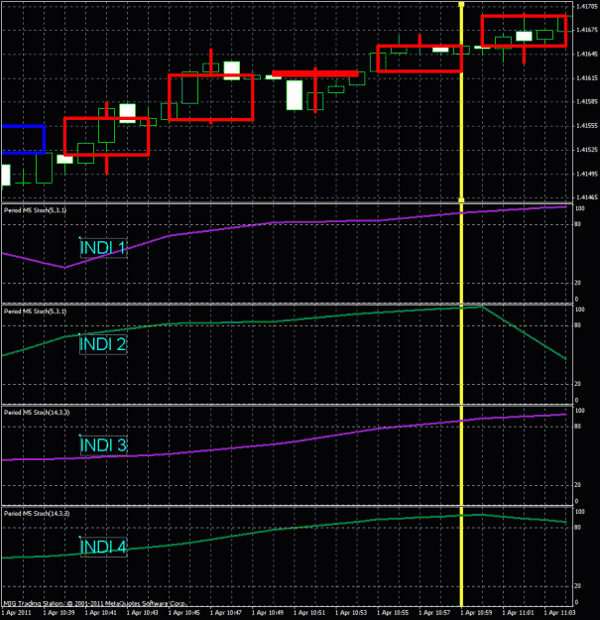Click the 1 Apr 2011 date label
This screenshot has width=600, height=620.
(x=18, y=613)
